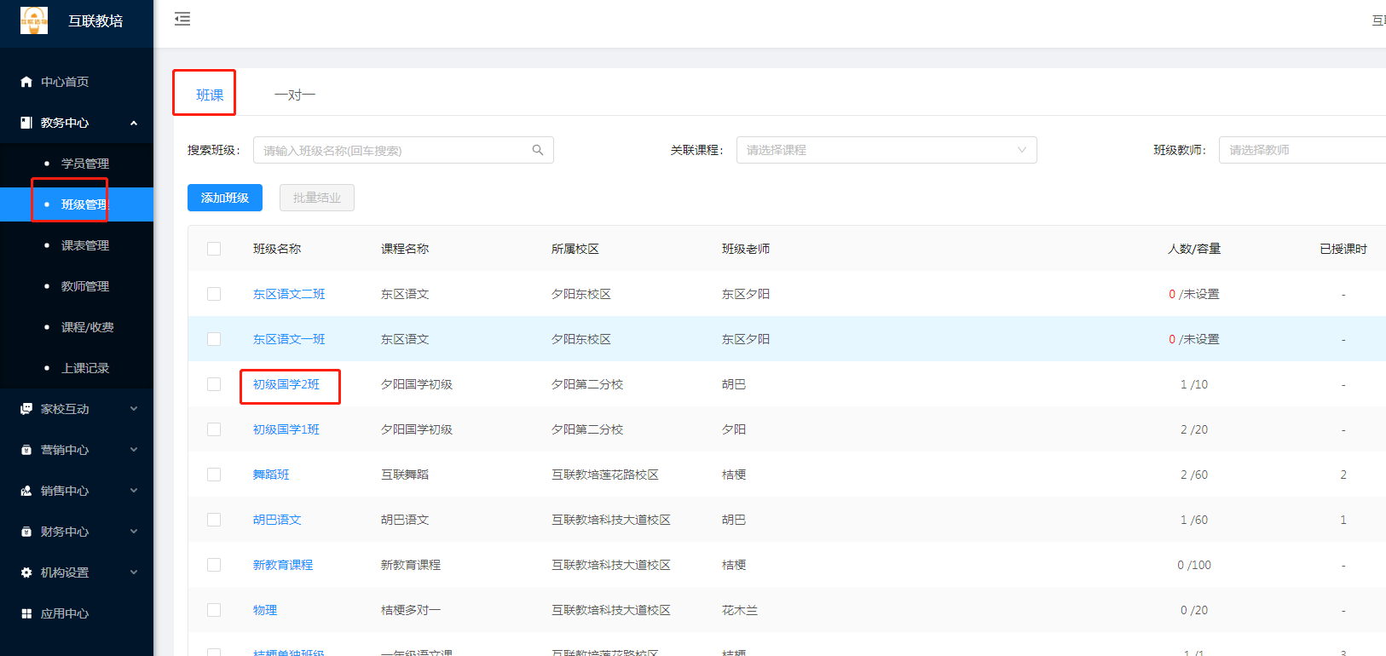Open class link 东区语文一班
The width and height of the screenshot is (1386, 656).
point(289,339)
